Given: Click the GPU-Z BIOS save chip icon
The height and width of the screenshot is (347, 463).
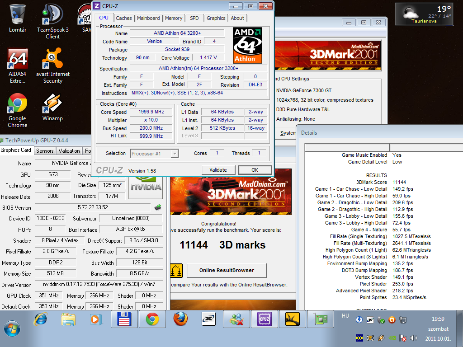Looking at the screenshot, I should coord(158,207).
